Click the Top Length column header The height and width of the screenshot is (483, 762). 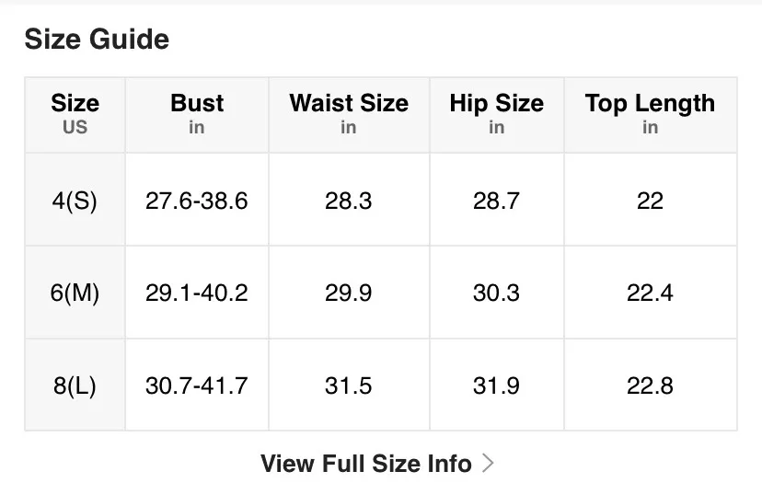point(651,115)
